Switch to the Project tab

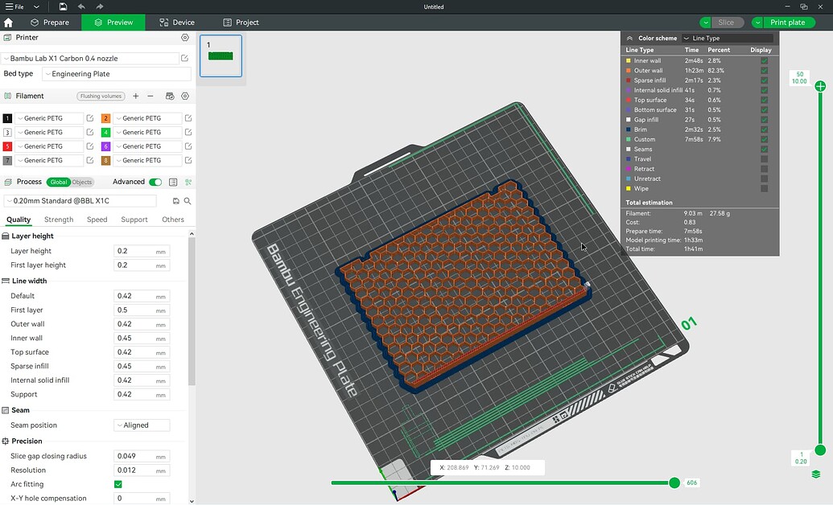241,23
